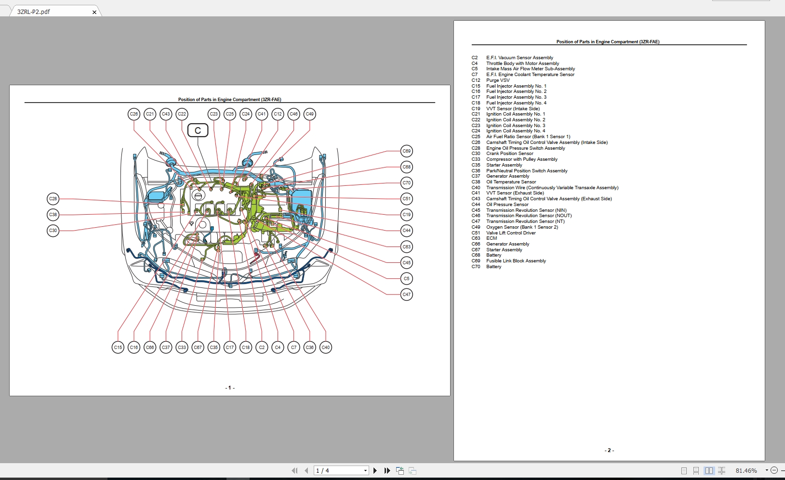This screenshot has height=480, width=785.
Task: Click 'Valve Lift Control Driver' entry
Action: (511, 233)
